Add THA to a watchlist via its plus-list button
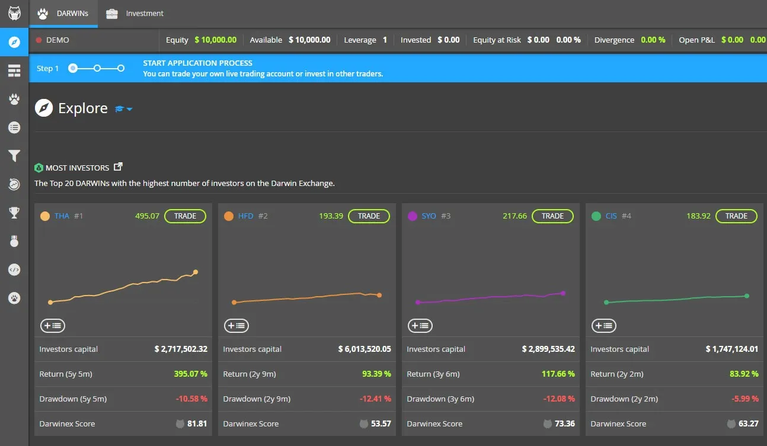Viewport: 767px width, 446px height. coord(52,325)
